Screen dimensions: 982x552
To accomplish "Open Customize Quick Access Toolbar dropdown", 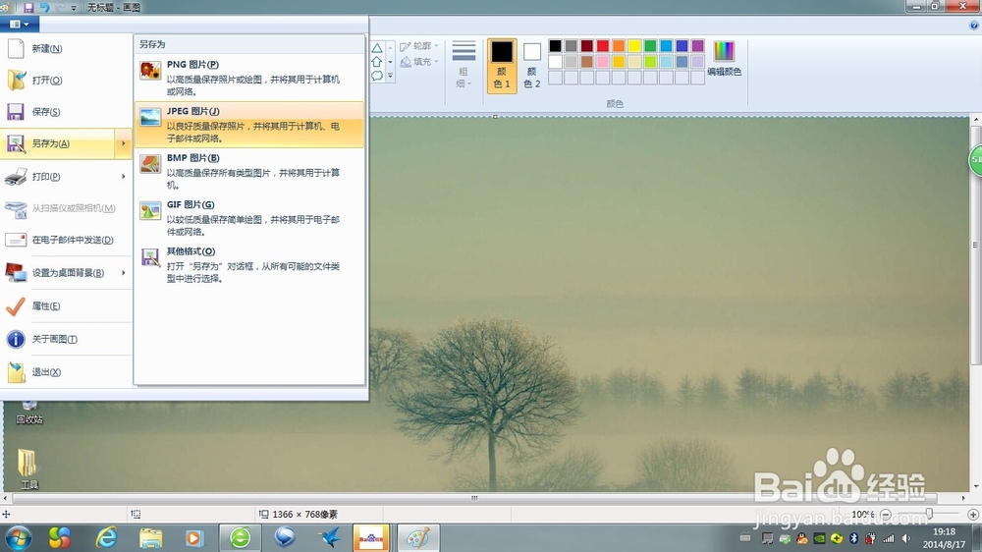I will pos(74,8).
